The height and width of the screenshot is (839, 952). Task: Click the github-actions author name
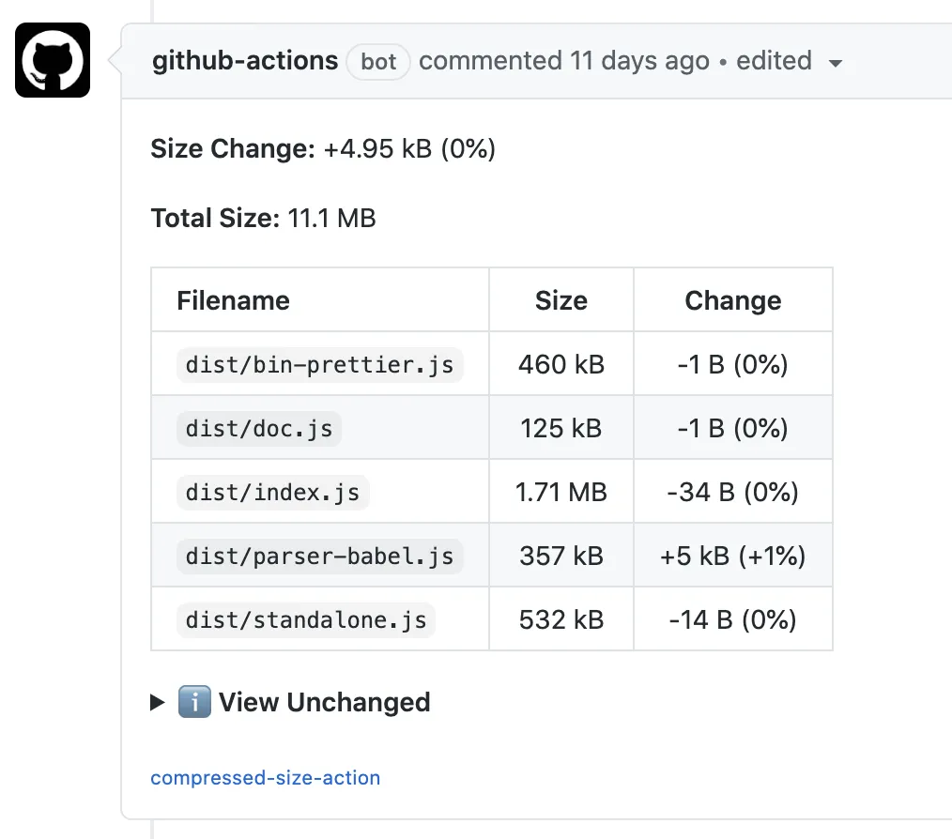pyautogui.click(x=245, y=61)
